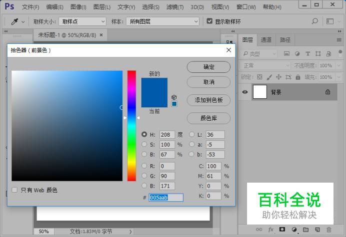
Task: Click the not web-safe cube warning icon
Action: 174,97
